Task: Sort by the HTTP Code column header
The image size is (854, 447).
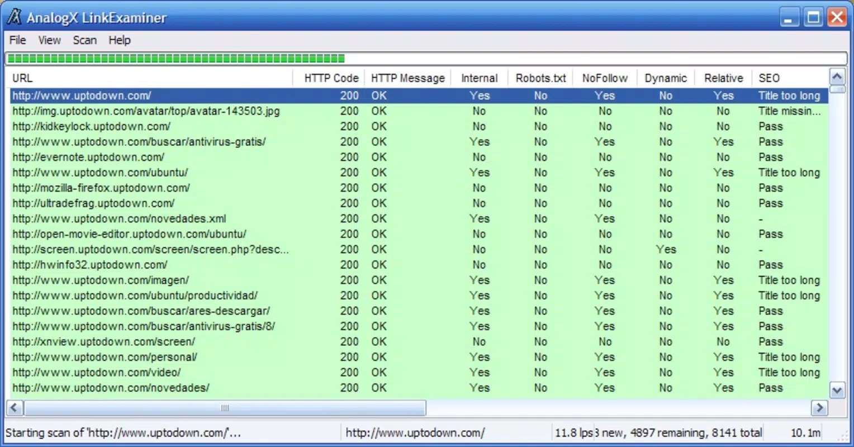Action: [x=329, y=78]
